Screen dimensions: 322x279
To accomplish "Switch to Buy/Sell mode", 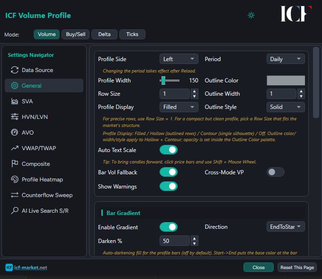I will (x=76, y=34).
